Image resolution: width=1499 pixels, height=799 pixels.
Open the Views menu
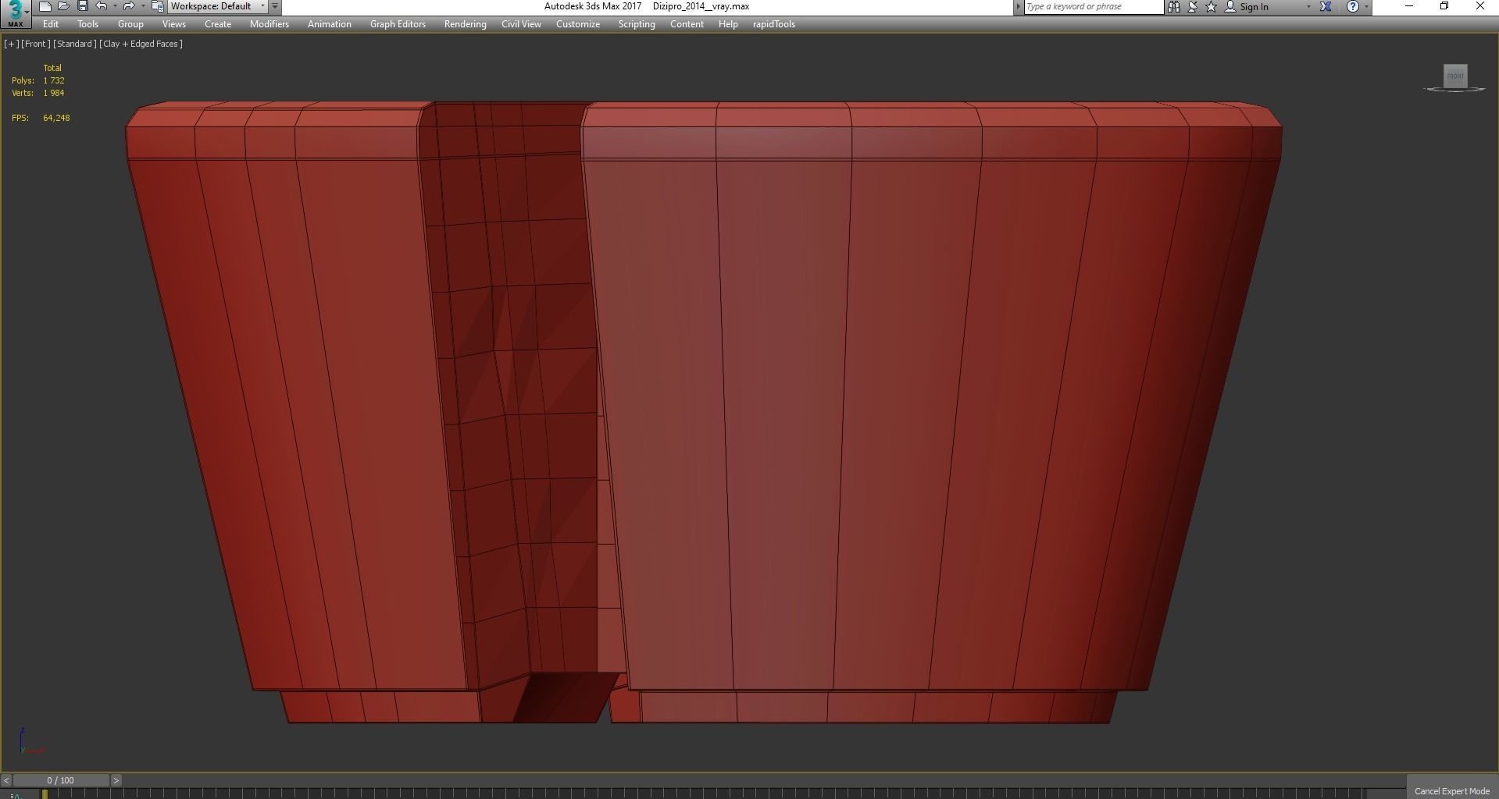point(173,24)
